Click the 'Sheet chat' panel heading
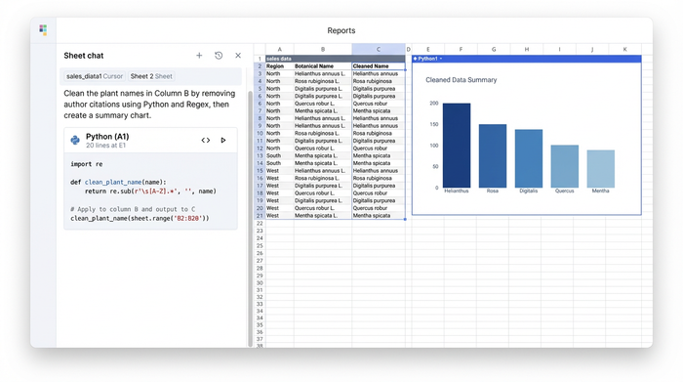Image resolution: width=683 pixels, height=382 pixels. 84,56
